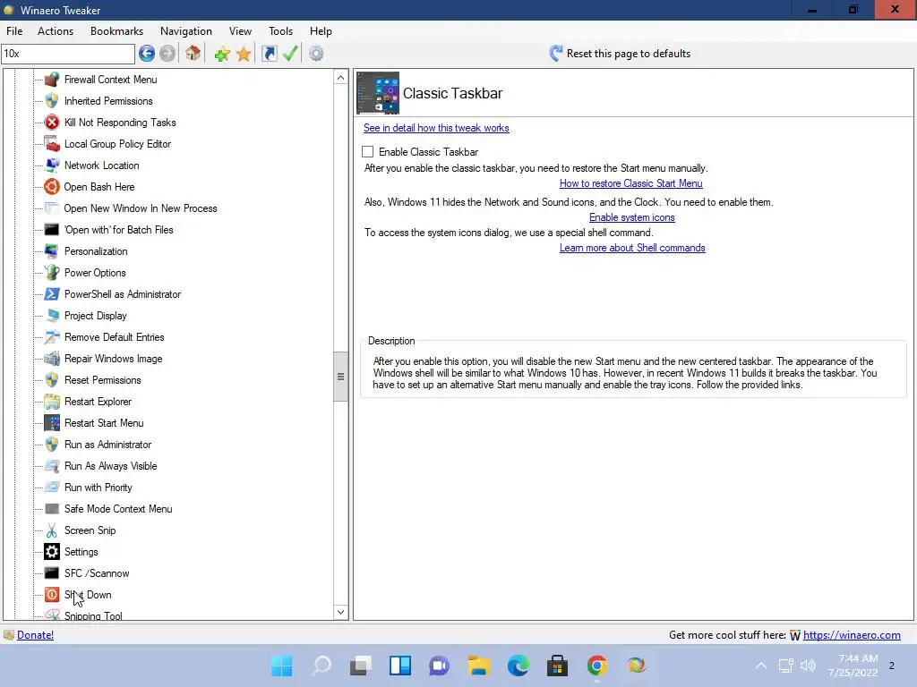This screenshot has height=687, width=917.
Task: Select Open New Window In New Process
Action: coord(141,208)
